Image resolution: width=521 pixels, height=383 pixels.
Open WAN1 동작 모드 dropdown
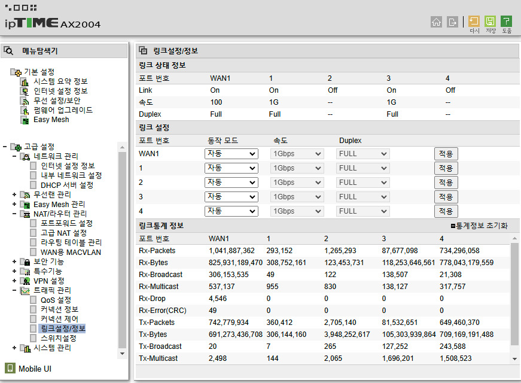[x=231, y=154]
